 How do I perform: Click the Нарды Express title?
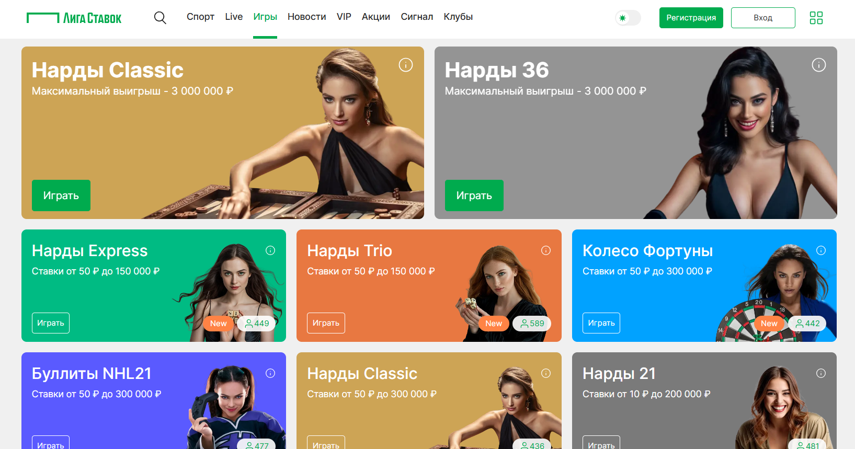coord(90,251)
